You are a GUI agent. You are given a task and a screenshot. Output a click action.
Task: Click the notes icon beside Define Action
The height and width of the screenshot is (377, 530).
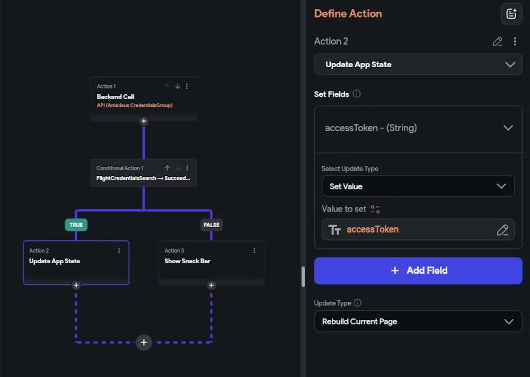[x=511, y=14]
